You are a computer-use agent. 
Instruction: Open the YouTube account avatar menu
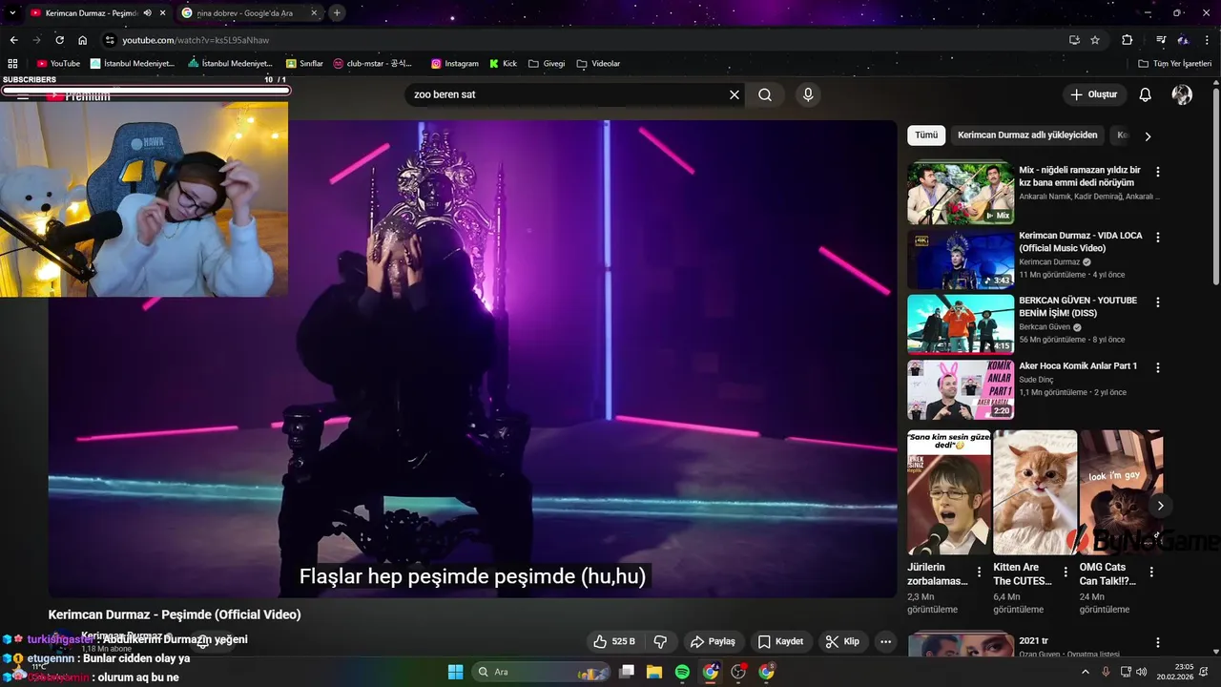[x=1182, y=94]
